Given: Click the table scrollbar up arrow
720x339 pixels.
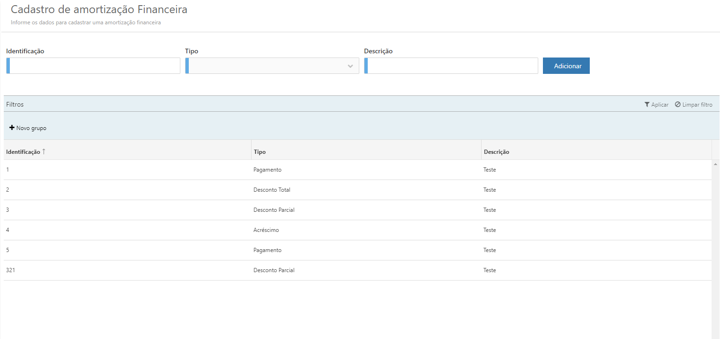Looking at the screenshot, I should point(715,164).
